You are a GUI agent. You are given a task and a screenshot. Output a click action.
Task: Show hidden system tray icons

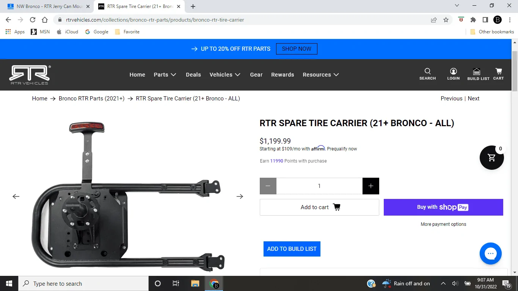coord(443,283)
